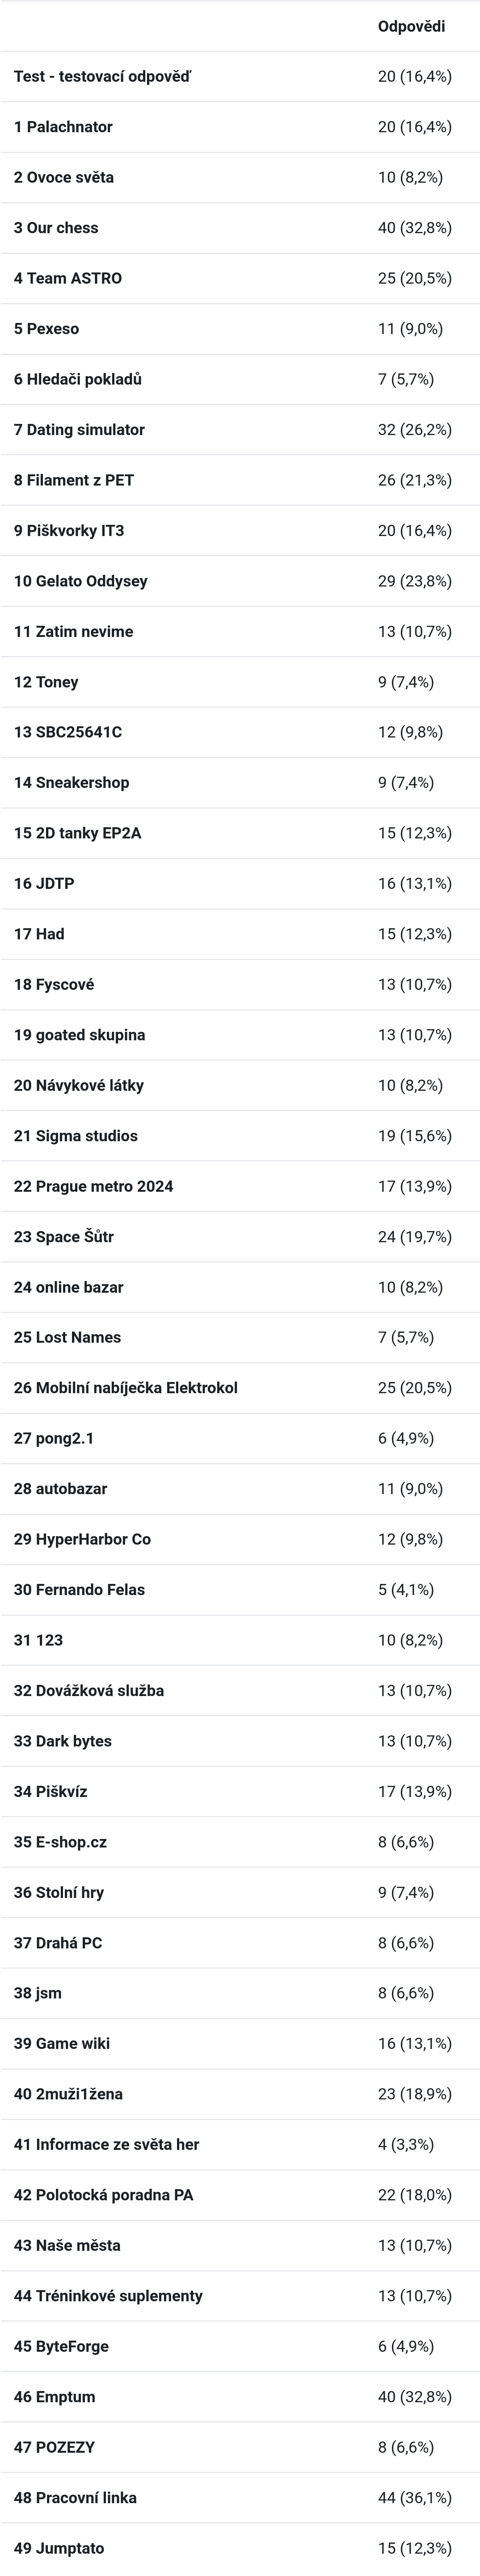Click the '10 Gelato Oddysey' row label
480x2576 pixels.
pyautogui.click(x=81, y=581)
